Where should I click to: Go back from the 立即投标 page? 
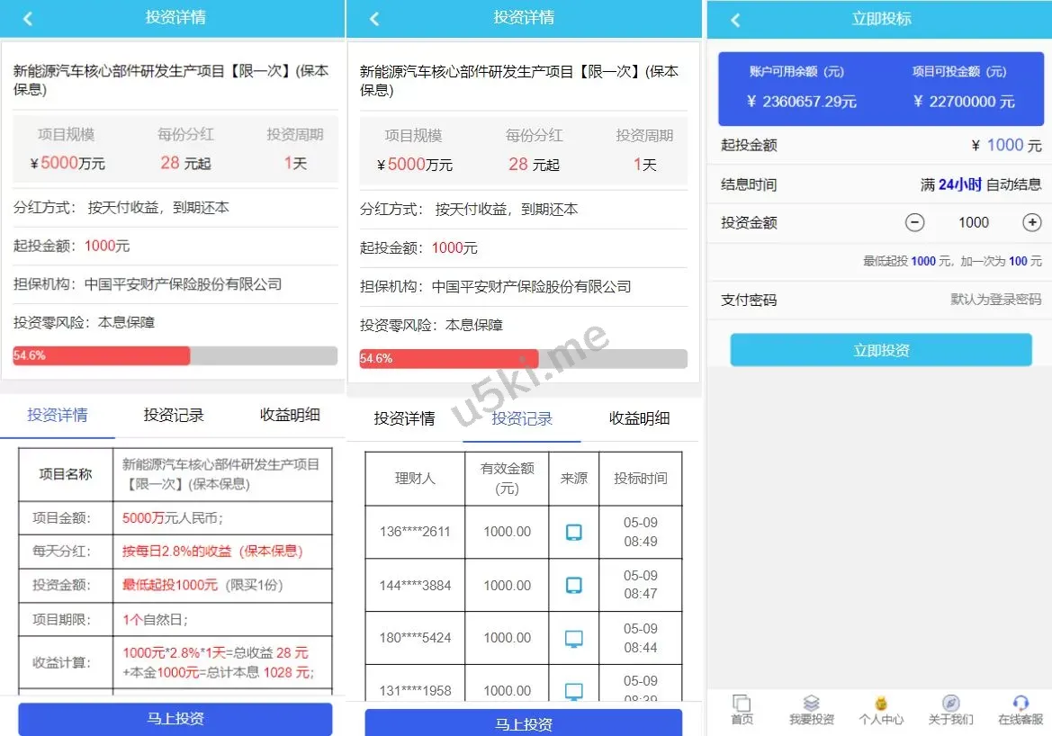[735, 20]
